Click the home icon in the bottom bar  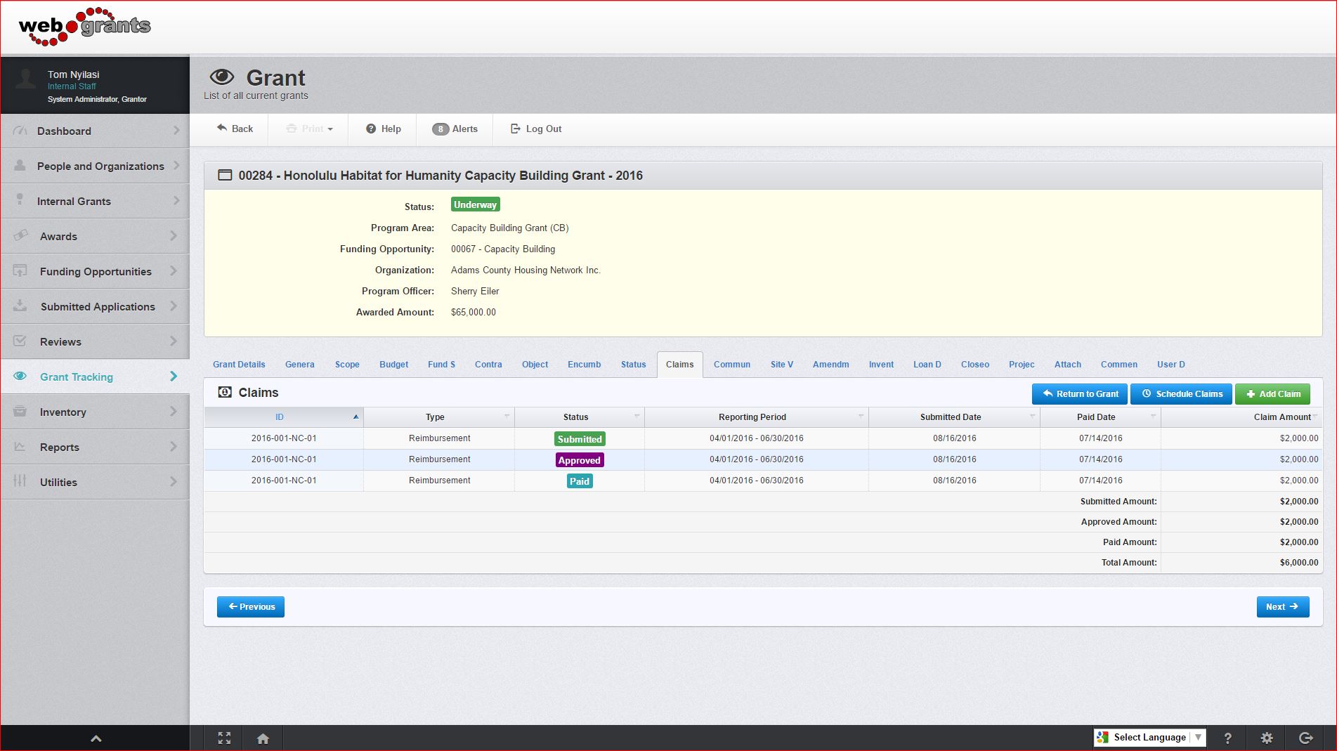tap(263, 738)
